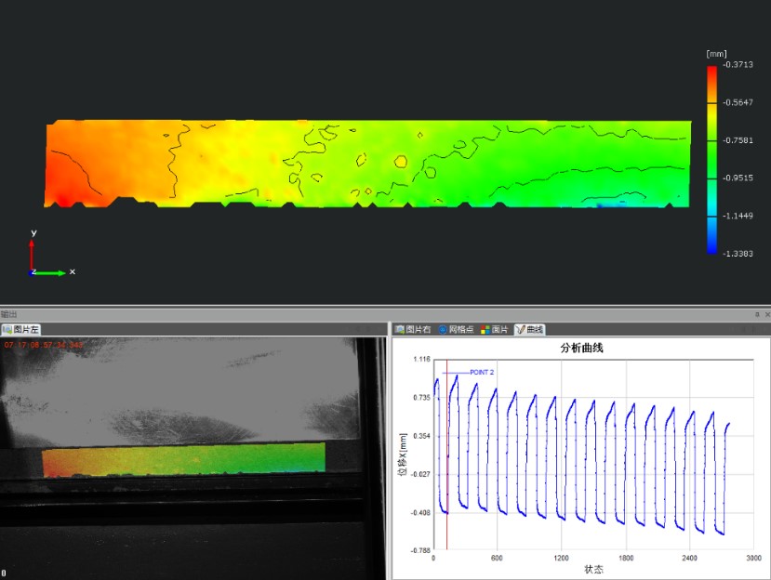Switch to the 图片左 tab
The width and height of the screenshot is (771, 580).
(20, 329)
